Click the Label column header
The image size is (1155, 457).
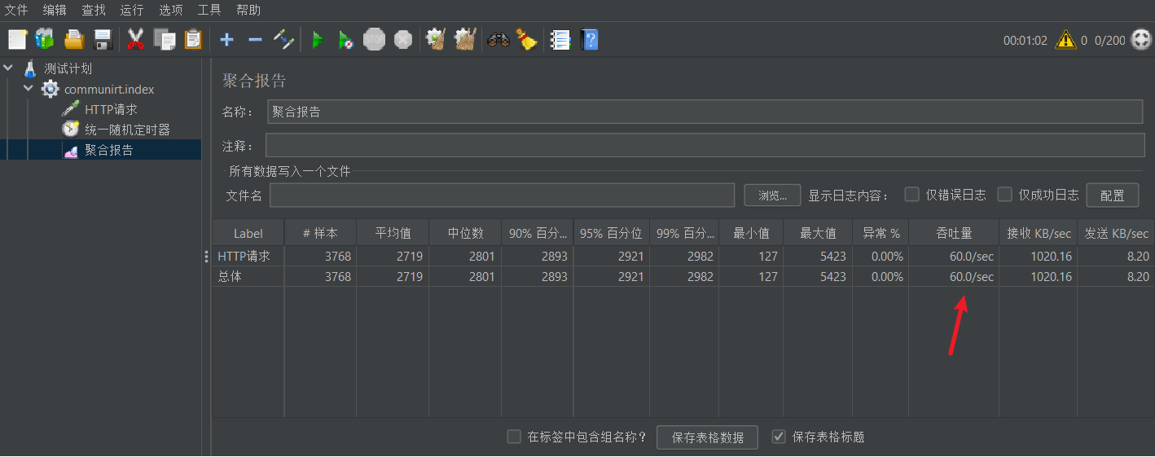tap(248, 233)
